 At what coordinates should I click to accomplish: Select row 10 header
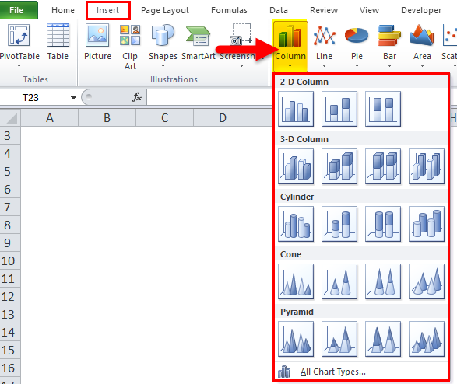click(x=10, y=261)
